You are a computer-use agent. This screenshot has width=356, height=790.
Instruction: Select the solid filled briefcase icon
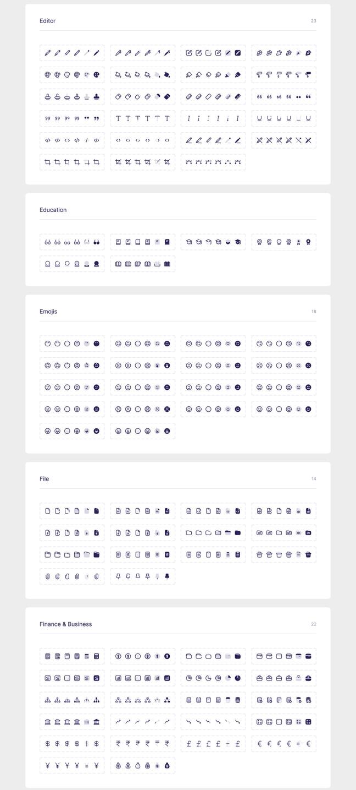click(x=308, y=678)
